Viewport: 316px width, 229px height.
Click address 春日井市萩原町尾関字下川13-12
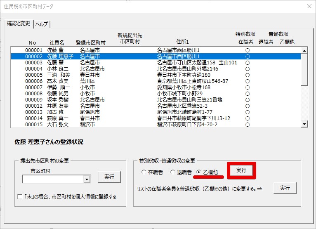click(193, 118)
